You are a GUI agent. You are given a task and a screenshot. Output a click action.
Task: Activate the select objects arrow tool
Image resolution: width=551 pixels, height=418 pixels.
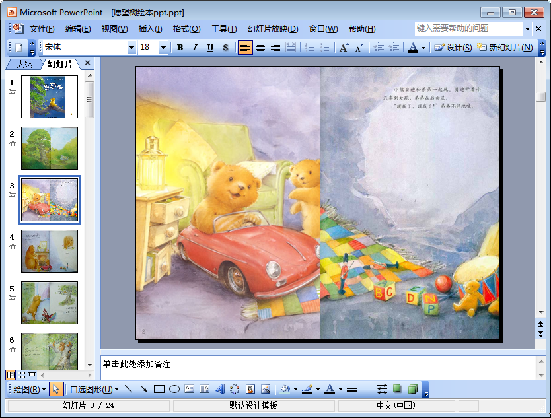click(x=56, y=389)
